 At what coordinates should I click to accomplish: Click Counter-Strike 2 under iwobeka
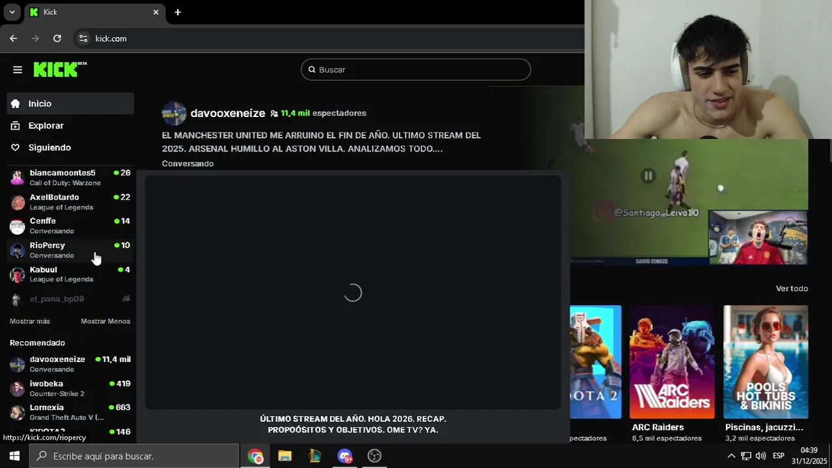coord(57,394)
